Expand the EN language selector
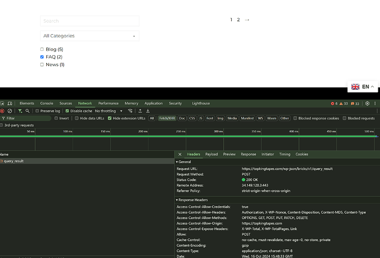Viewport: 380px width, 258px height. (x=363, y=87)
